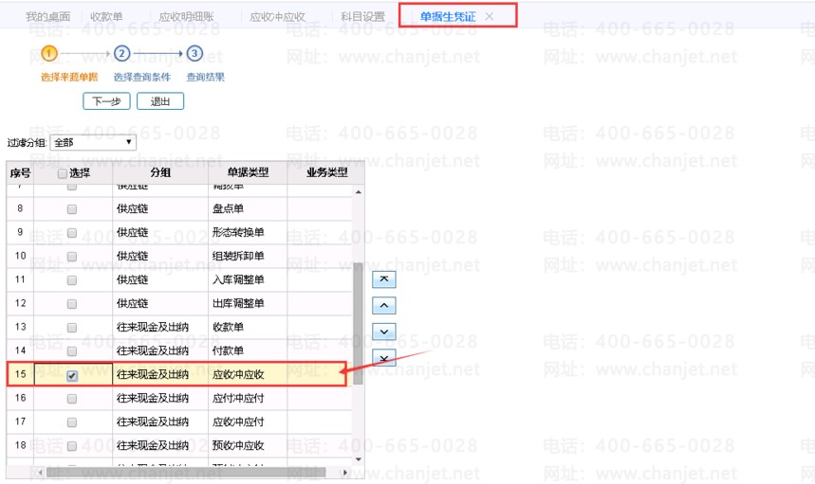Screen dimensions: 815x484
Task: Click the 业务类型 column header
Action: (325, 172)
